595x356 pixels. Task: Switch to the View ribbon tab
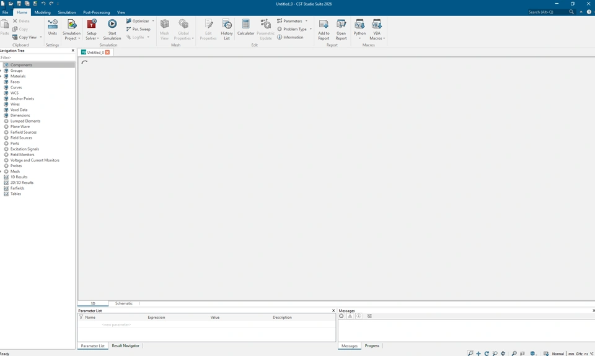point(121,12)
